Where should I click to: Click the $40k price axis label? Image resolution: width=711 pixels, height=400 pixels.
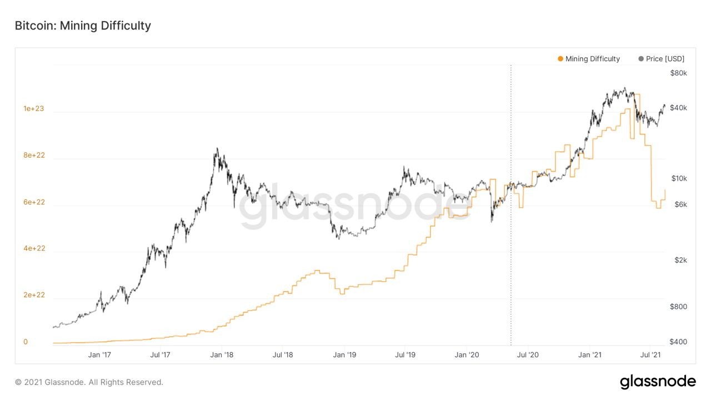pyautogui.click(x=679, y=108)
